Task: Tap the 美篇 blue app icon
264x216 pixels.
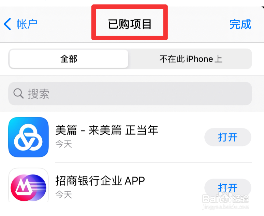Action: [28, 137]
